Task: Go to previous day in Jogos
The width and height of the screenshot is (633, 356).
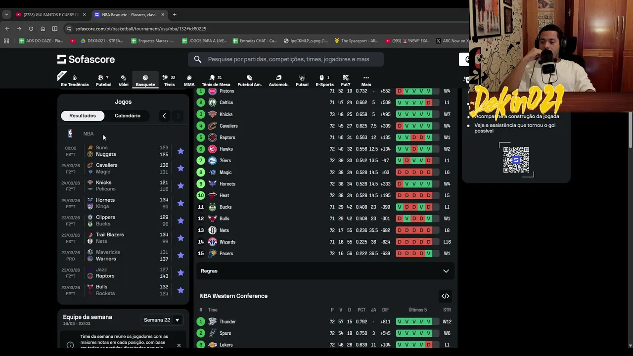Action: click(164, 116)
